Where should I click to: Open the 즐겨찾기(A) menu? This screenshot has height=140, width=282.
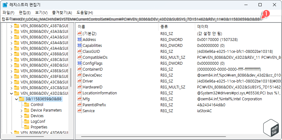(62, 13)
